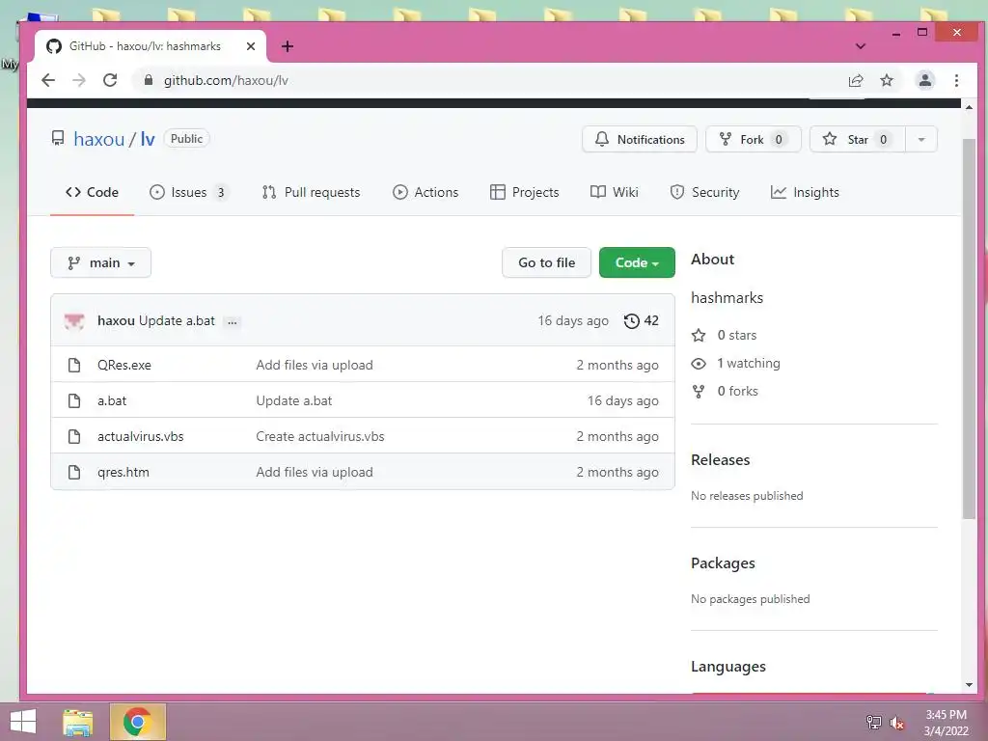Open the Chrome profile avatar
The width and height of the screenshot is (988, 741).
924,81
